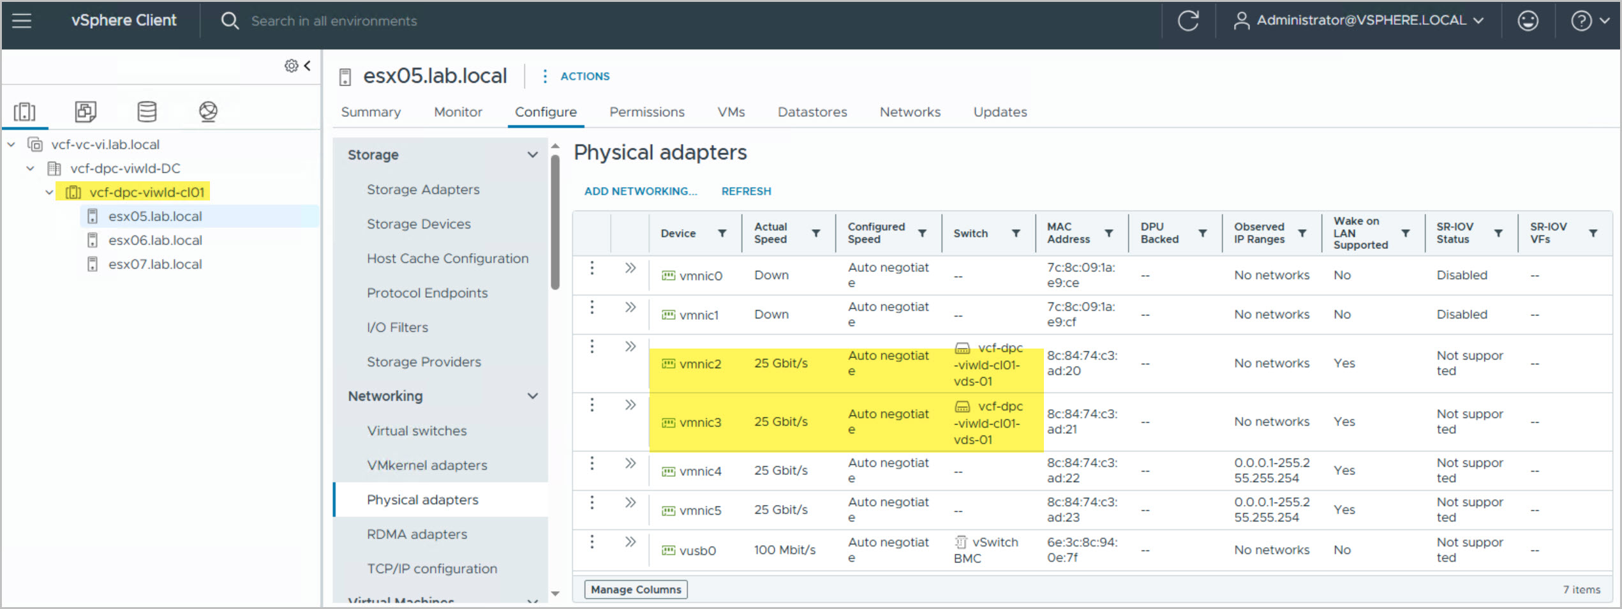Click REFRESH physical adapters link
Screen dimensions: 1622x609
click(x=746, y=192)
